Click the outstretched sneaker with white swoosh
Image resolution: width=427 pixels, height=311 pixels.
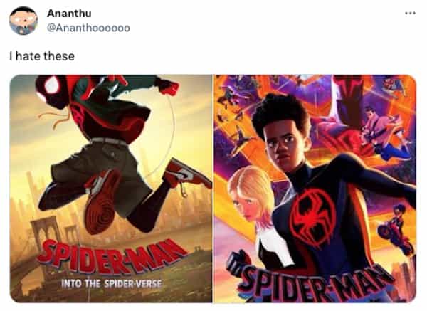point(188,173)
